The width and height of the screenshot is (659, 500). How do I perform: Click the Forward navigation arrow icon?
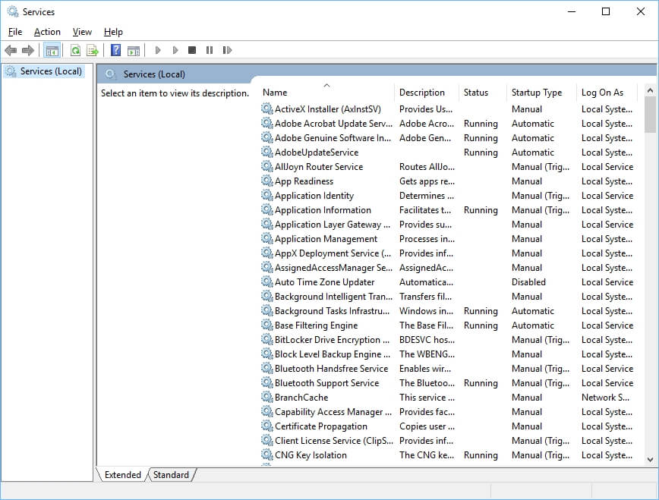coord(29,50)
